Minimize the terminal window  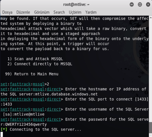(x=132, y=4)
